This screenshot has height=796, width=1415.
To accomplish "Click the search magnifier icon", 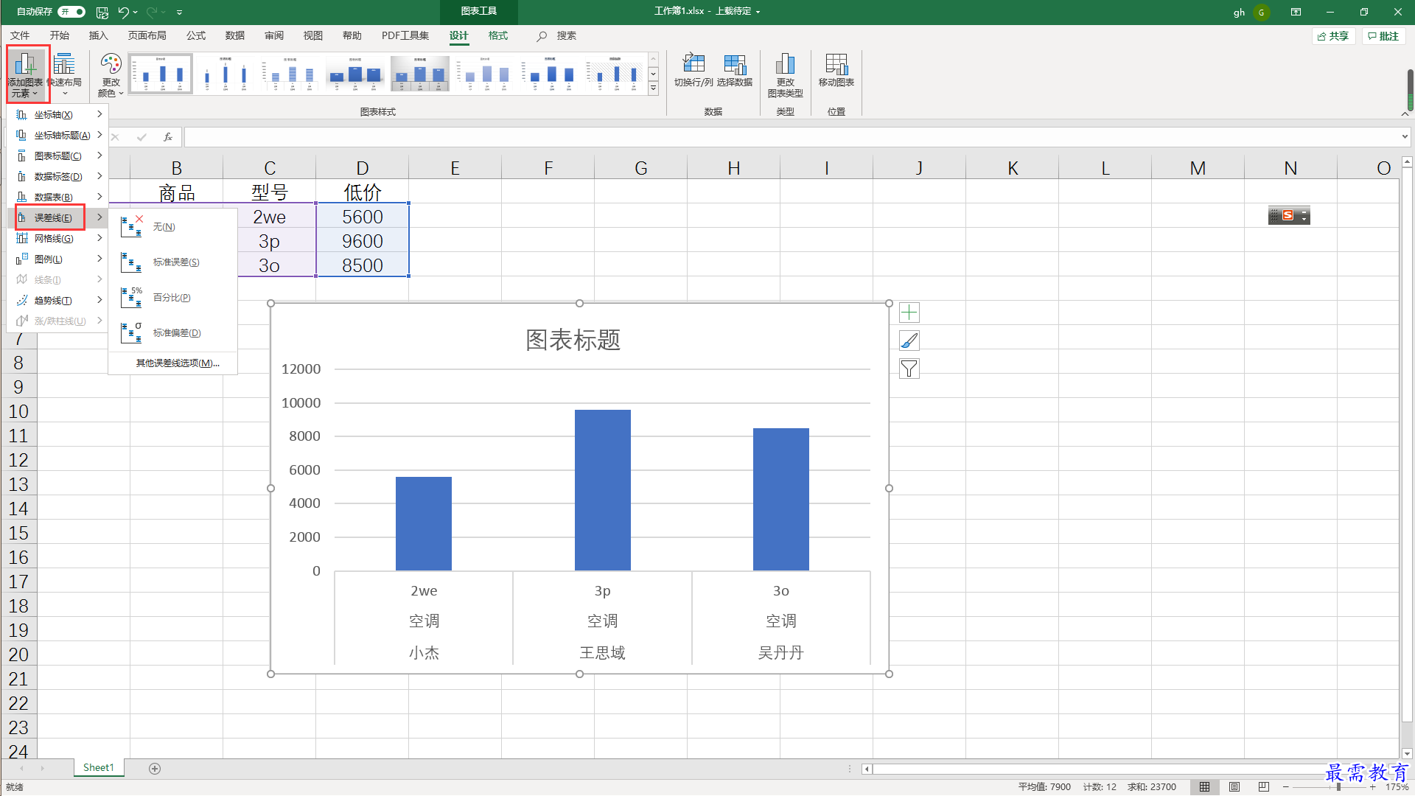I will point(542,36).
